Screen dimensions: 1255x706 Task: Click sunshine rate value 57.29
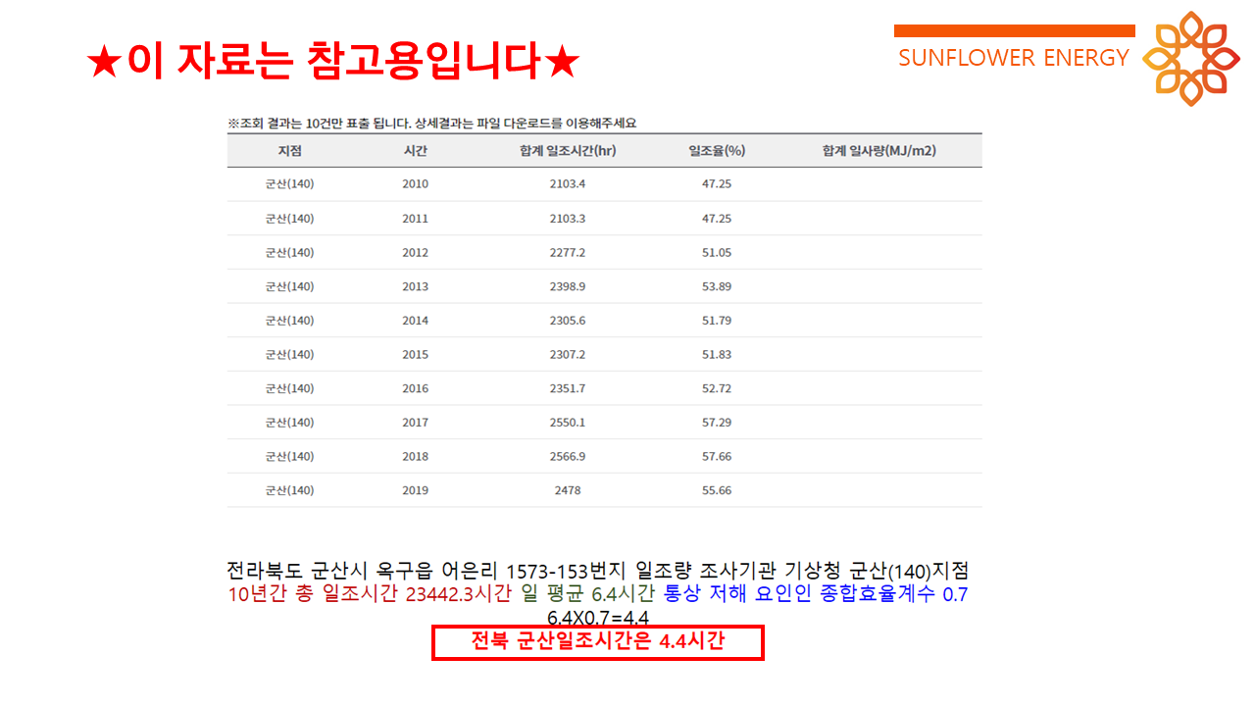pos(717,423)
